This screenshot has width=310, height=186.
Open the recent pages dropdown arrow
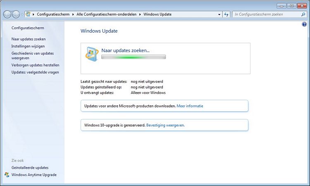pyautogui.click(x=22, y=14)
